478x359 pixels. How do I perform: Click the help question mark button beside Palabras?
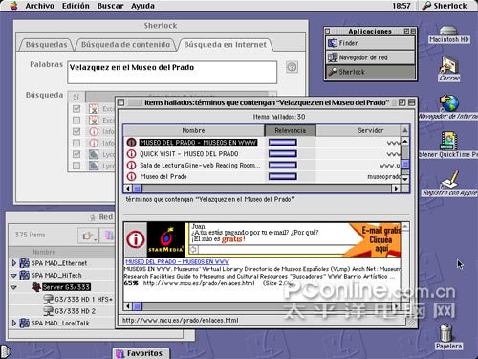coord(292,67)
